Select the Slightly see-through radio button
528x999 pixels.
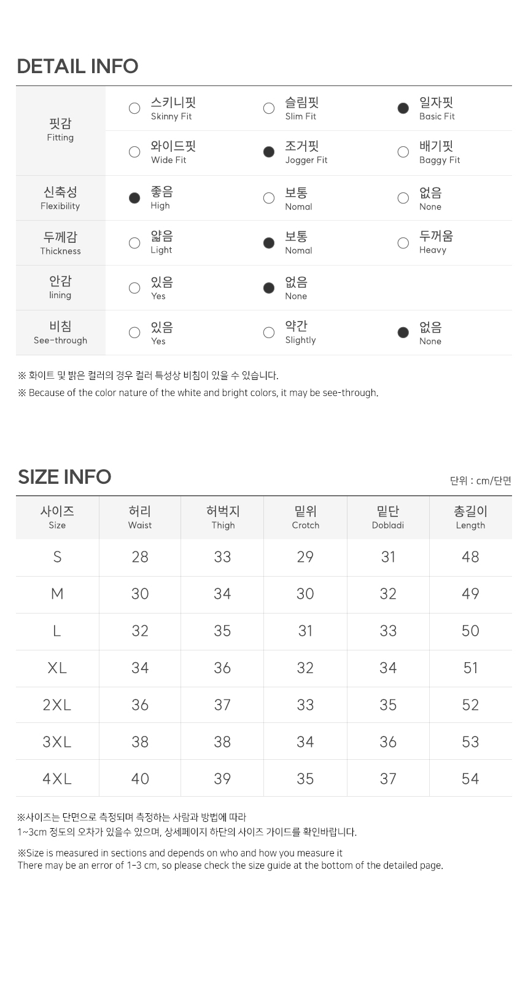pos(269,333)
